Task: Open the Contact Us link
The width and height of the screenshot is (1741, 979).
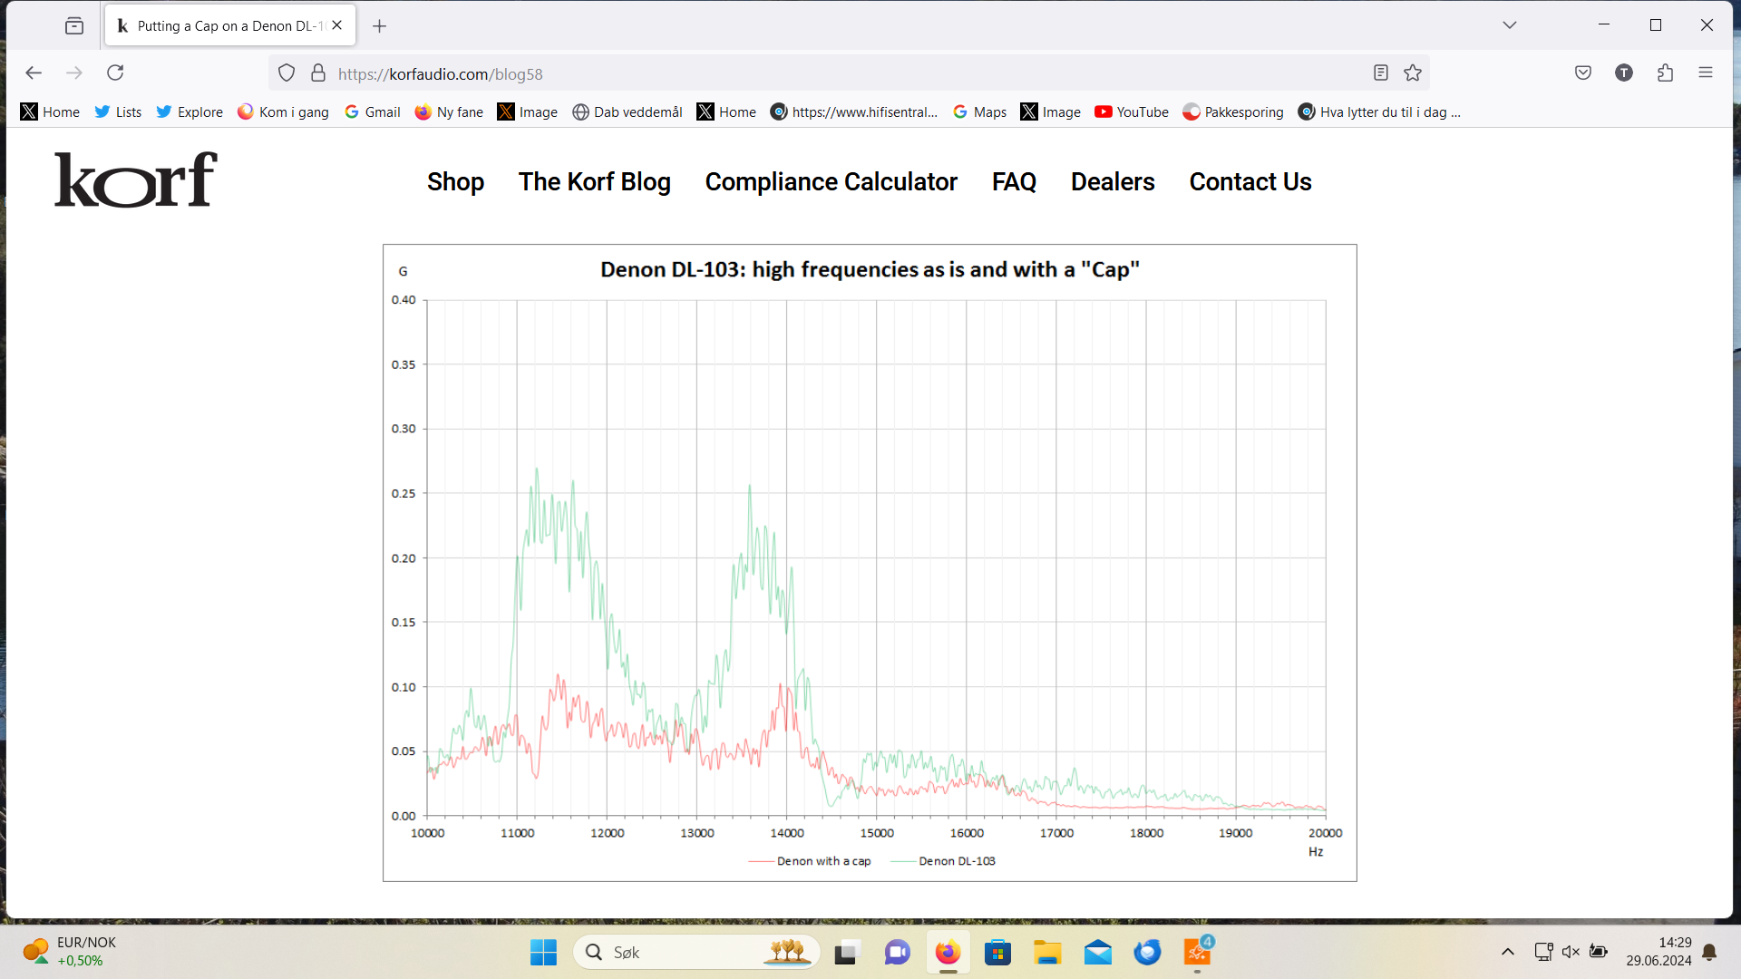Action: 1250,182
